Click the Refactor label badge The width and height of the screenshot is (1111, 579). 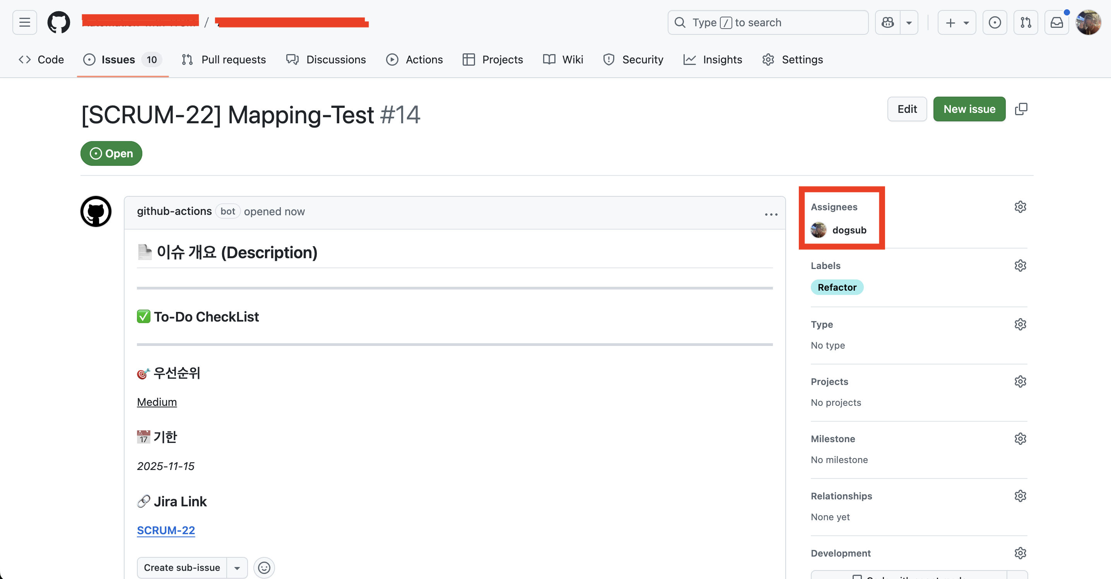(x=837, y=287)
